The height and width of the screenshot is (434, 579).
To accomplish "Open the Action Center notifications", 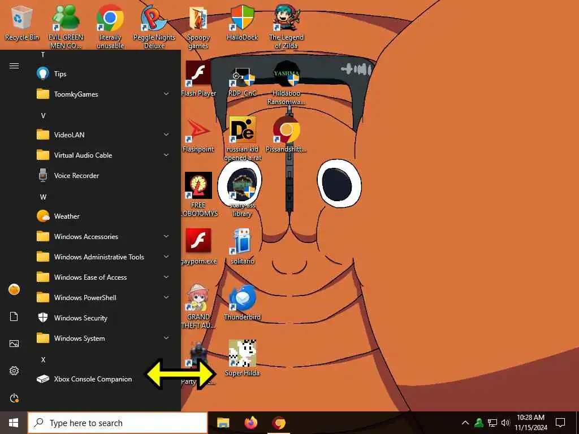I will (x=560, y=423).
